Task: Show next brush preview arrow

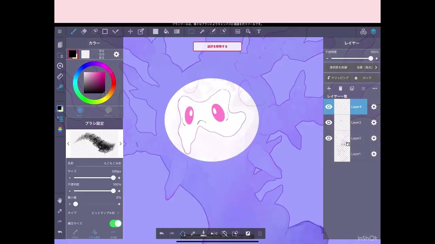Action: point(120,144)
